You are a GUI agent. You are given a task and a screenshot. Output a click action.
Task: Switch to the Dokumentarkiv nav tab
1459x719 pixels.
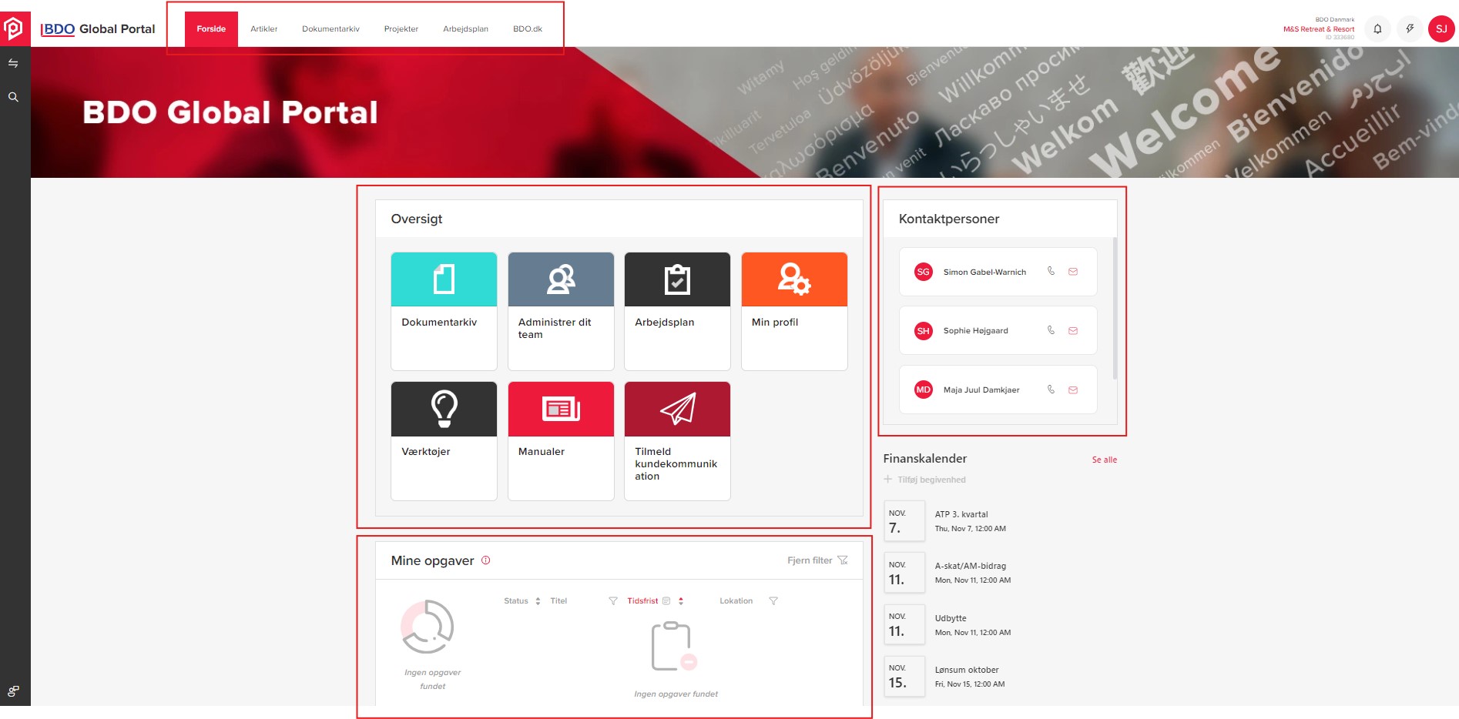point(330,29)
